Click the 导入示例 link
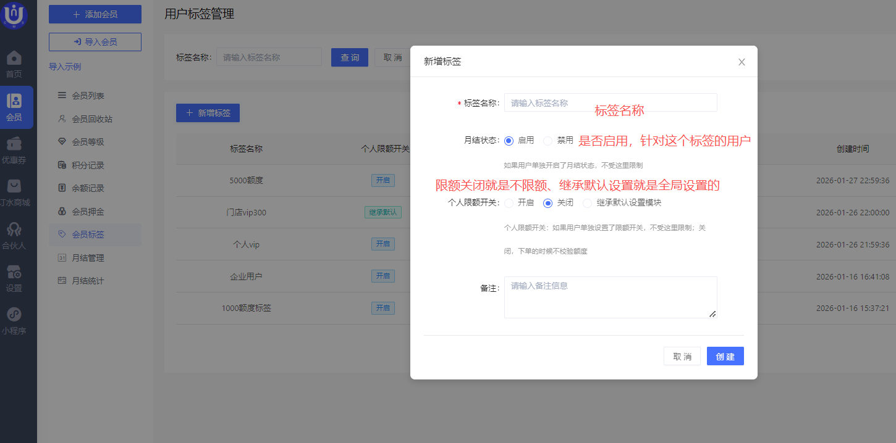896x443 pixels. point(65,67)
